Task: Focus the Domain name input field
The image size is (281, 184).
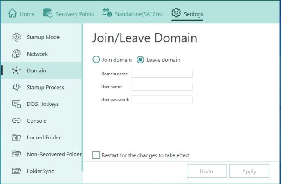Action: point(162,74)
